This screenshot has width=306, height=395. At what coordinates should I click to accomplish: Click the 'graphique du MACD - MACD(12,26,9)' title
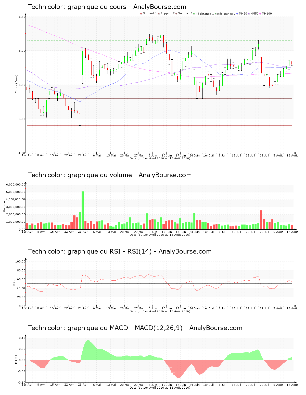[135, 328]
